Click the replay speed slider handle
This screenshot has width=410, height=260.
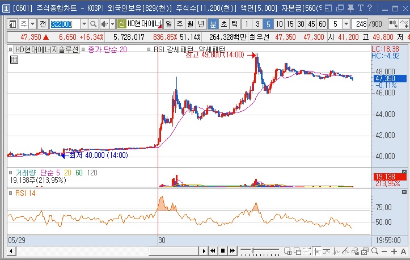tap(253, 251)
